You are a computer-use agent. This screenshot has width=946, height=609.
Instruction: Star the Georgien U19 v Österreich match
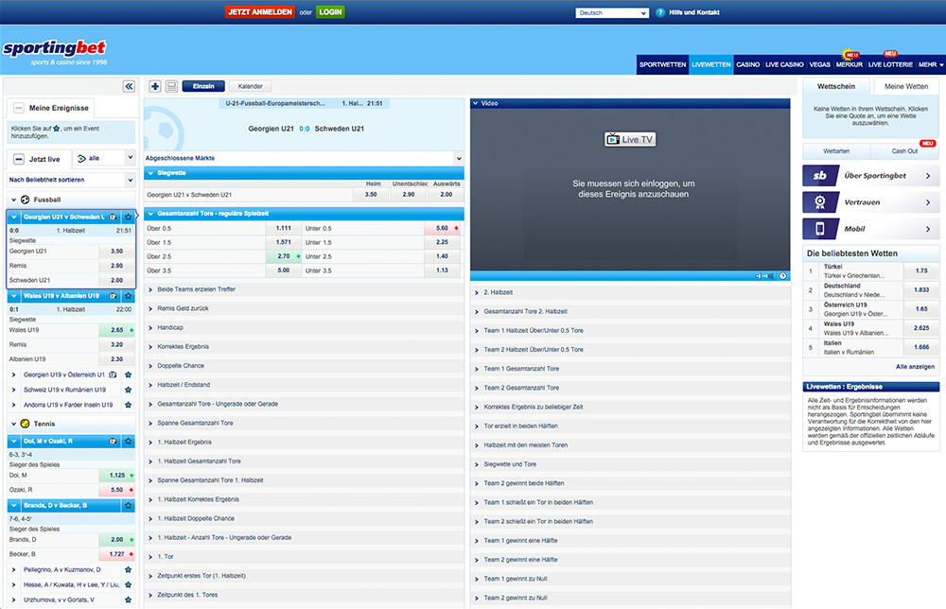click(x=128, y=374)
